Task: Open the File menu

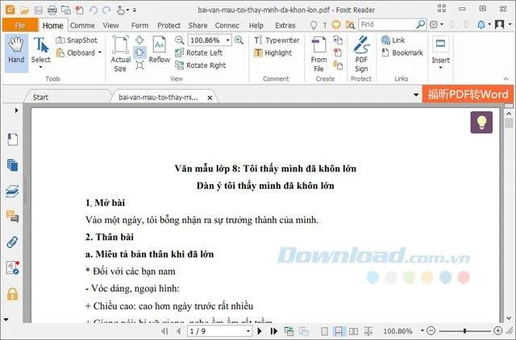Action: pyautogui.click(x=20, y=25)
